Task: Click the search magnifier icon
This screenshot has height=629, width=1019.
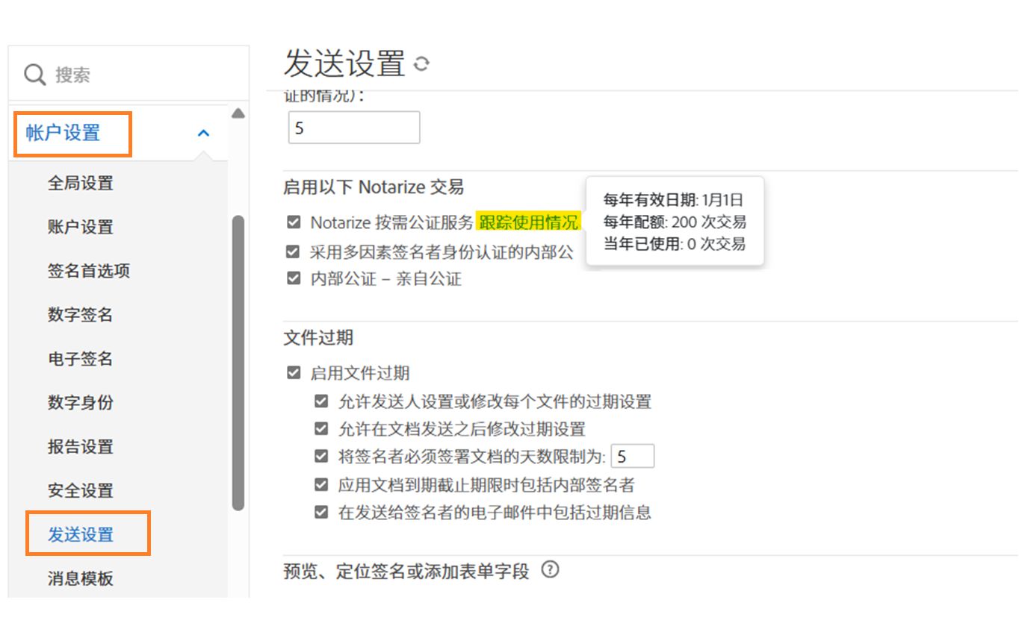Action: tap(34, 73)
